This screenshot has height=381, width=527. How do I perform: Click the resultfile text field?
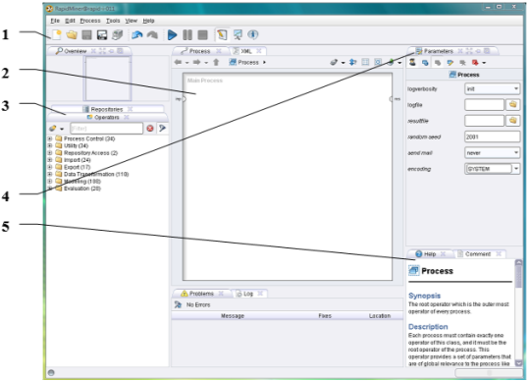[484, 121]
